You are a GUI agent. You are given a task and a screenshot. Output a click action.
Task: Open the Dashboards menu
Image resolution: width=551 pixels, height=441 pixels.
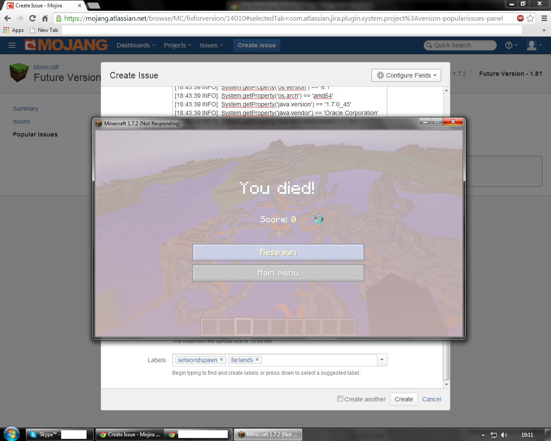(136, 45)
